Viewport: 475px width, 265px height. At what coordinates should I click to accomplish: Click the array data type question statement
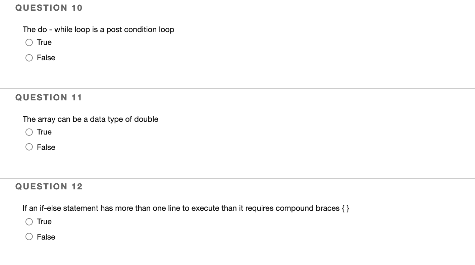[x=90, y=119]
